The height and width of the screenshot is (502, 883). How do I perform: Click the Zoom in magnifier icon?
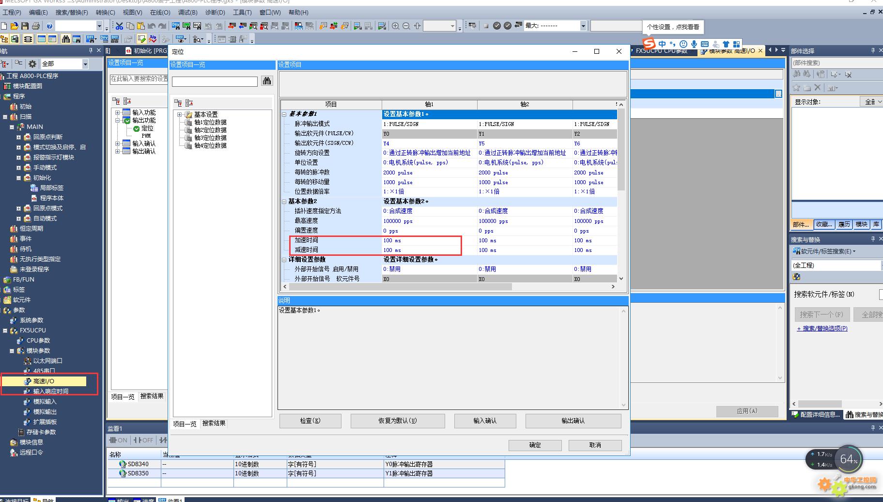coord(396,26)
